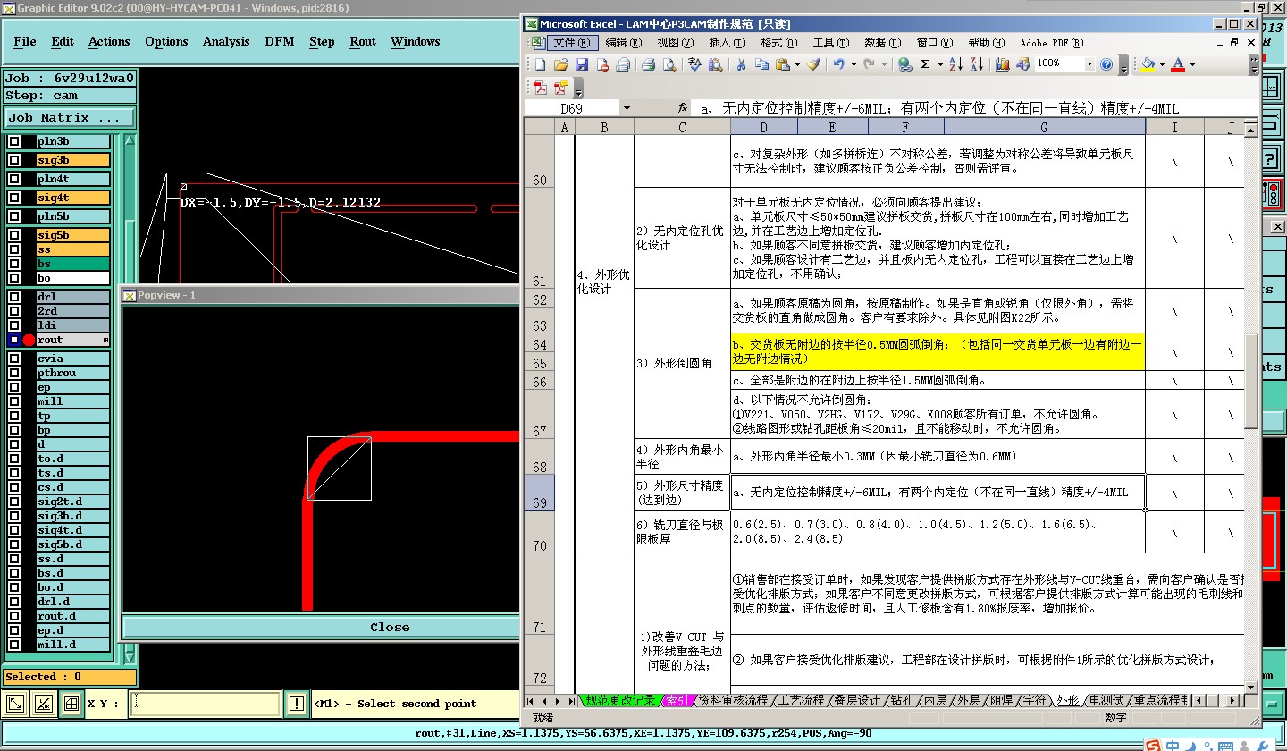
Task: Open the Undo history dropdown arrow
Action: [853, 64]
